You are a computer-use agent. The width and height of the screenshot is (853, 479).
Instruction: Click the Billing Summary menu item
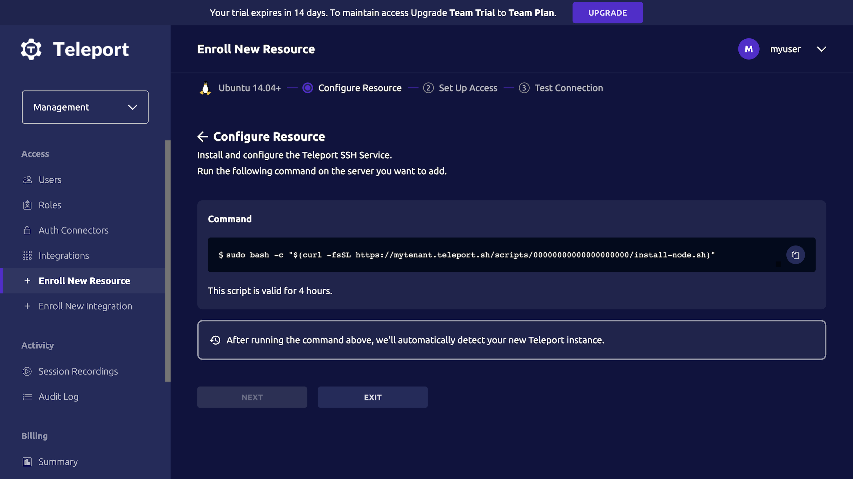pyautogui.click(x=58, y=461)
